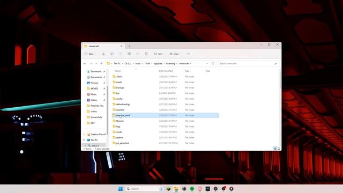Select the .minecraft window tab
This screenshot has width=343, height=193.
click(x=103, y=46)
